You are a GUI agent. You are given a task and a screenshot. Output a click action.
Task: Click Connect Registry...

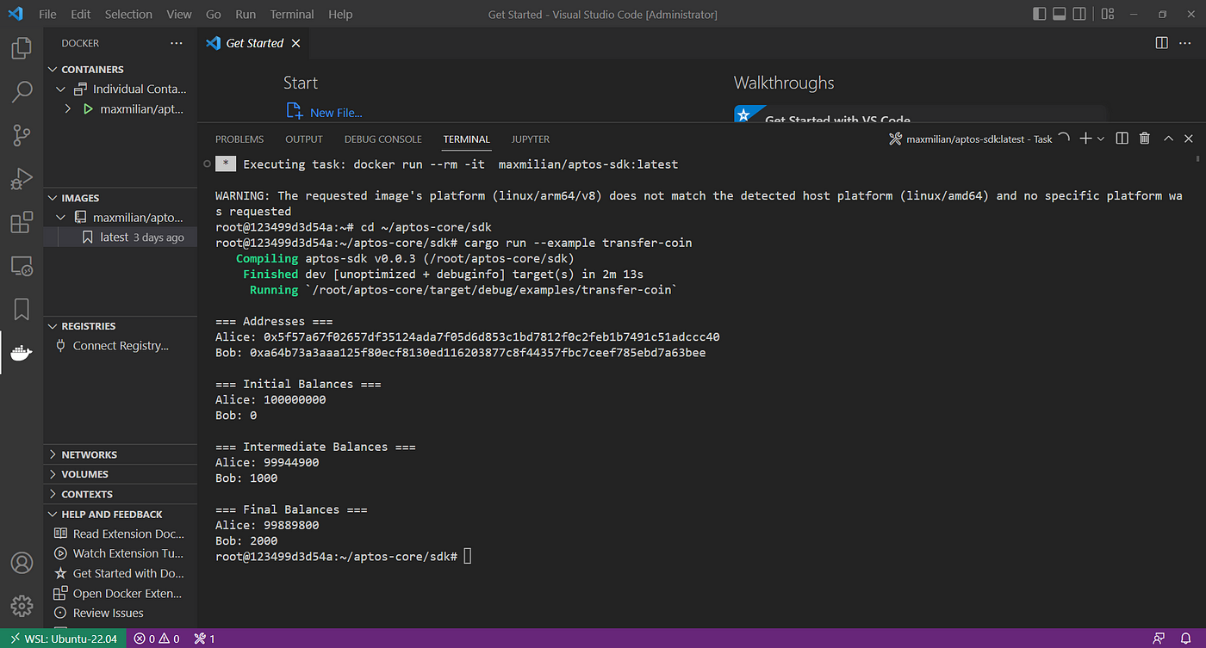121,346
